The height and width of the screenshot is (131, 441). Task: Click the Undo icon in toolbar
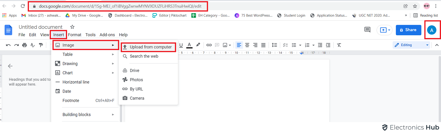pyautogui.click(x=8, y=45)
